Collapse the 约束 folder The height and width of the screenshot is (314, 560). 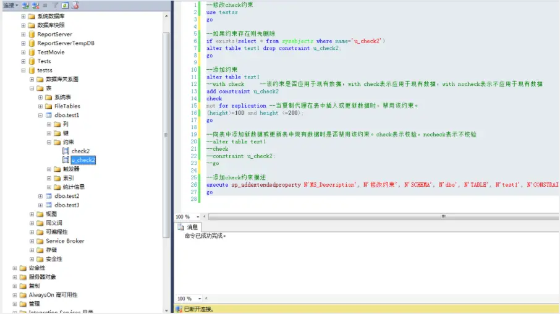(x=49, y=142)
